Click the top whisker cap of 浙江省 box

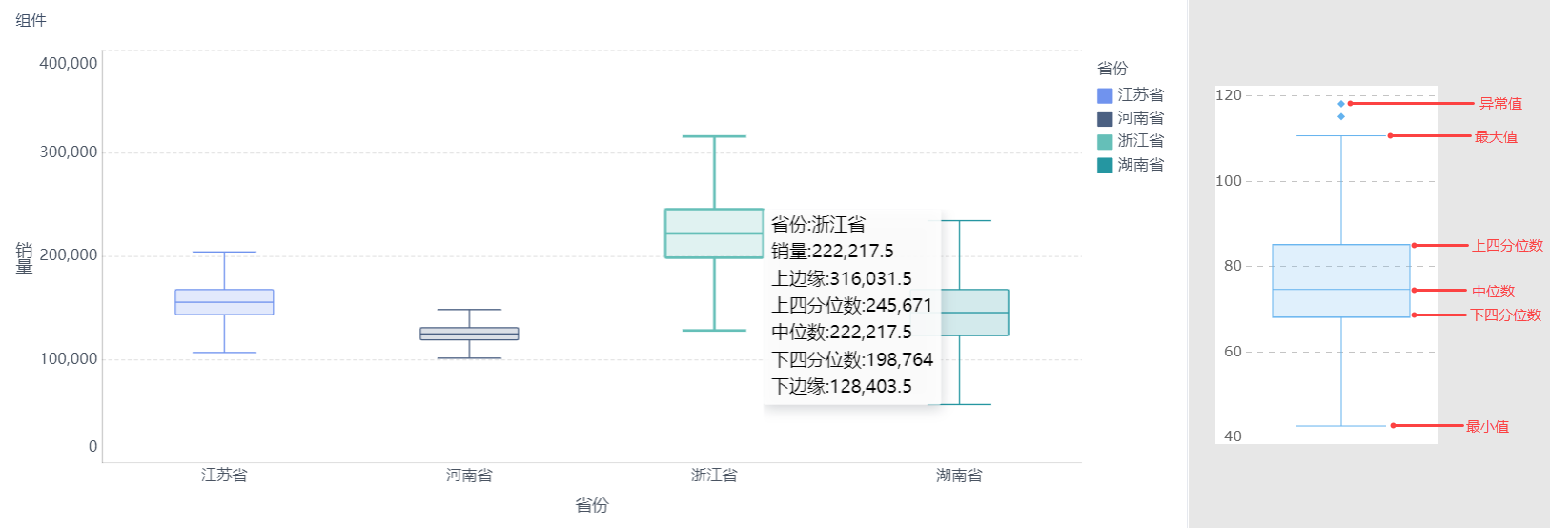point(714,136)
